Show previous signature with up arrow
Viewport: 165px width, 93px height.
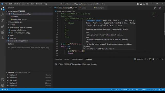(x=84, y=45)
